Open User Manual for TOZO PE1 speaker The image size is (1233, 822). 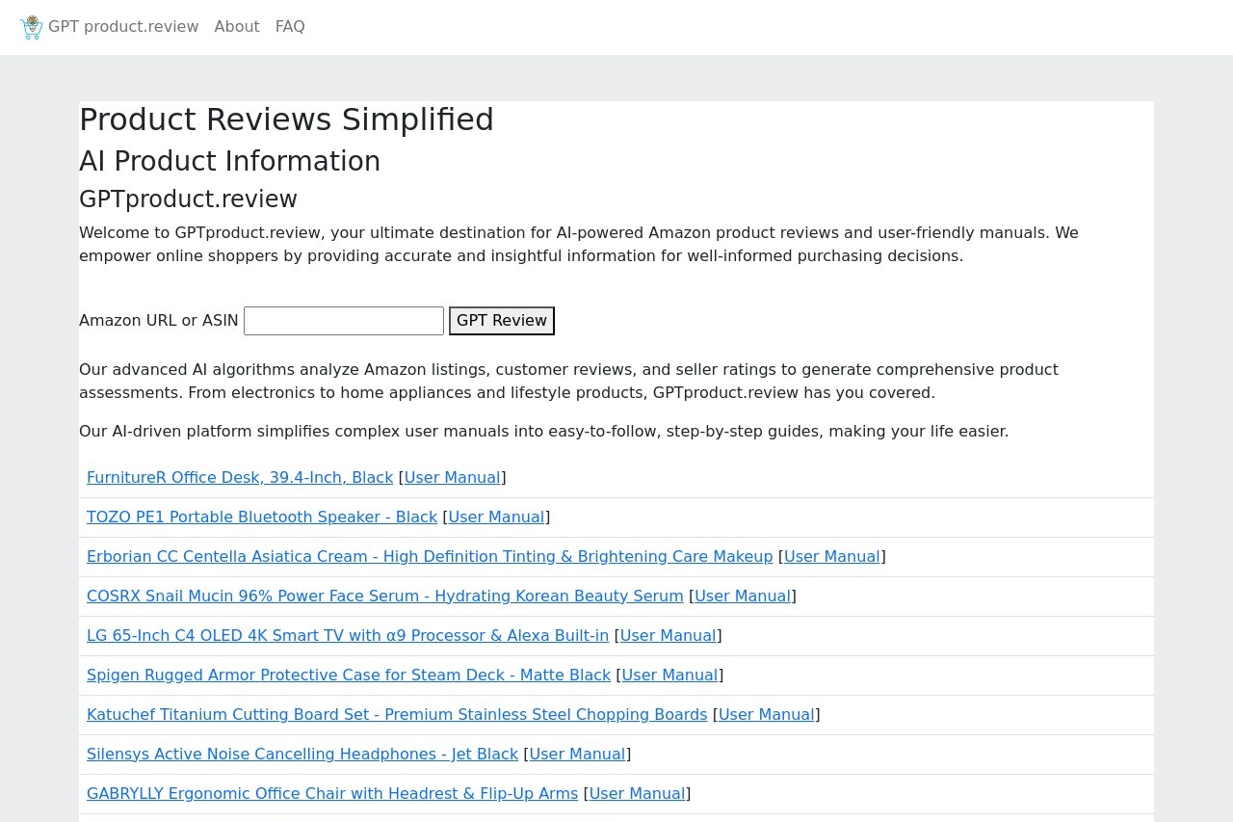click(497, 517)
